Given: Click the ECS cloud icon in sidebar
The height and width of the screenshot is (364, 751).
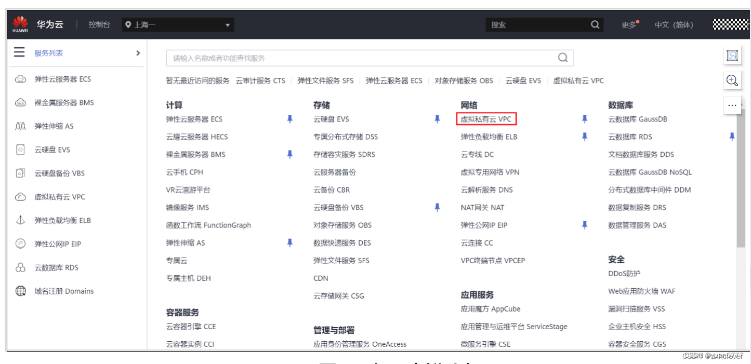Looking at the screenshot, I should tap(20, 79).
